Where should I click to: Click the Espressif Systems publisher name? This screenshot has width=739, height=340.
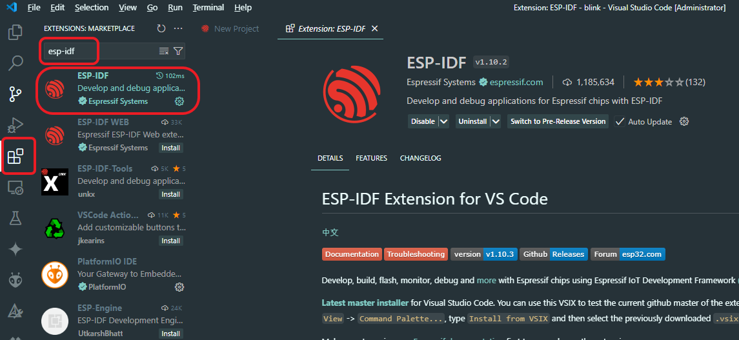tap(441, 83)
